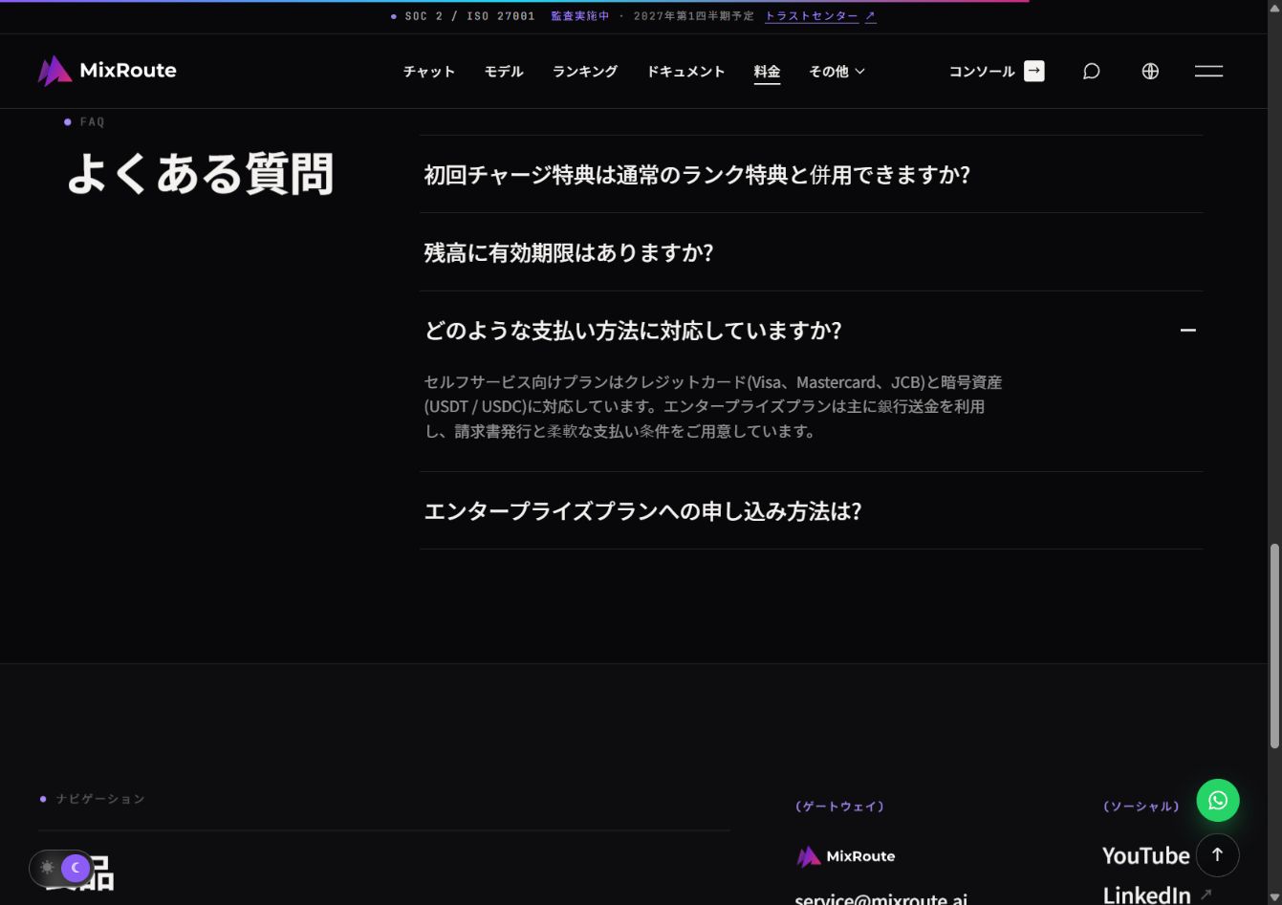
Task: Click the service@mixroute.ai email link
Action: coord(880,898)
